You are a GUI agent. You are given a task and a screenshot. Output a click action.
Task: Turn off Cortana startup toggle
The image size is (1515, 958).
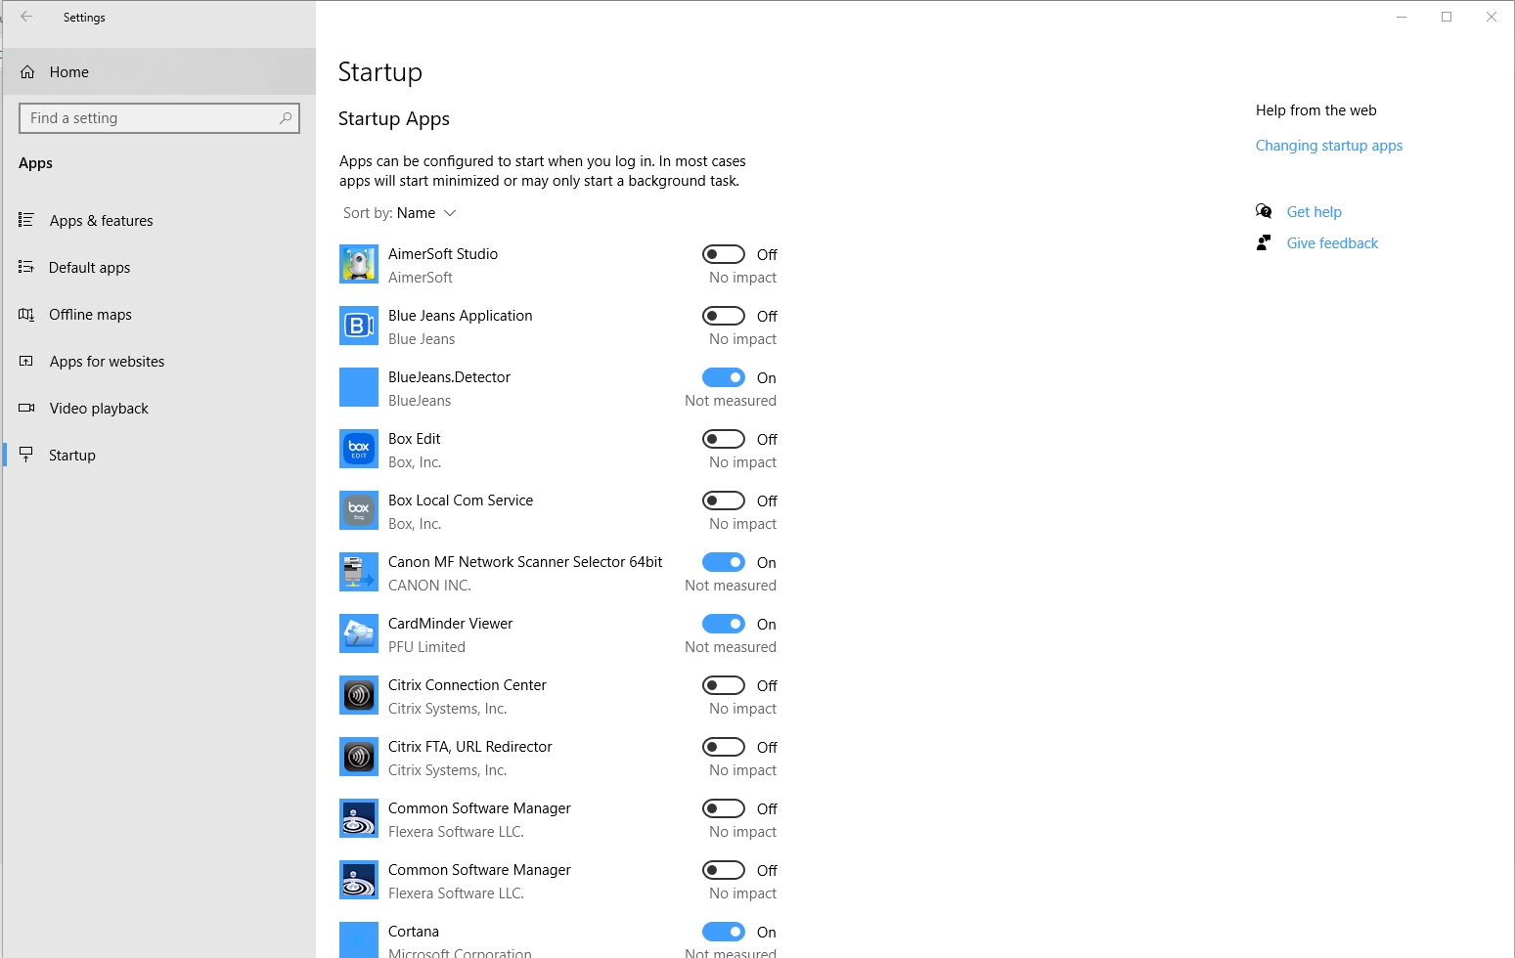[x=724, y=932]
